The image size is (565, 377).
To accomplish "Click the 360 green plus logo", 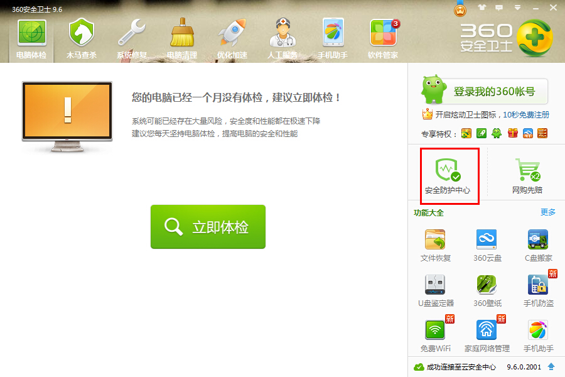I will [535, 38].
